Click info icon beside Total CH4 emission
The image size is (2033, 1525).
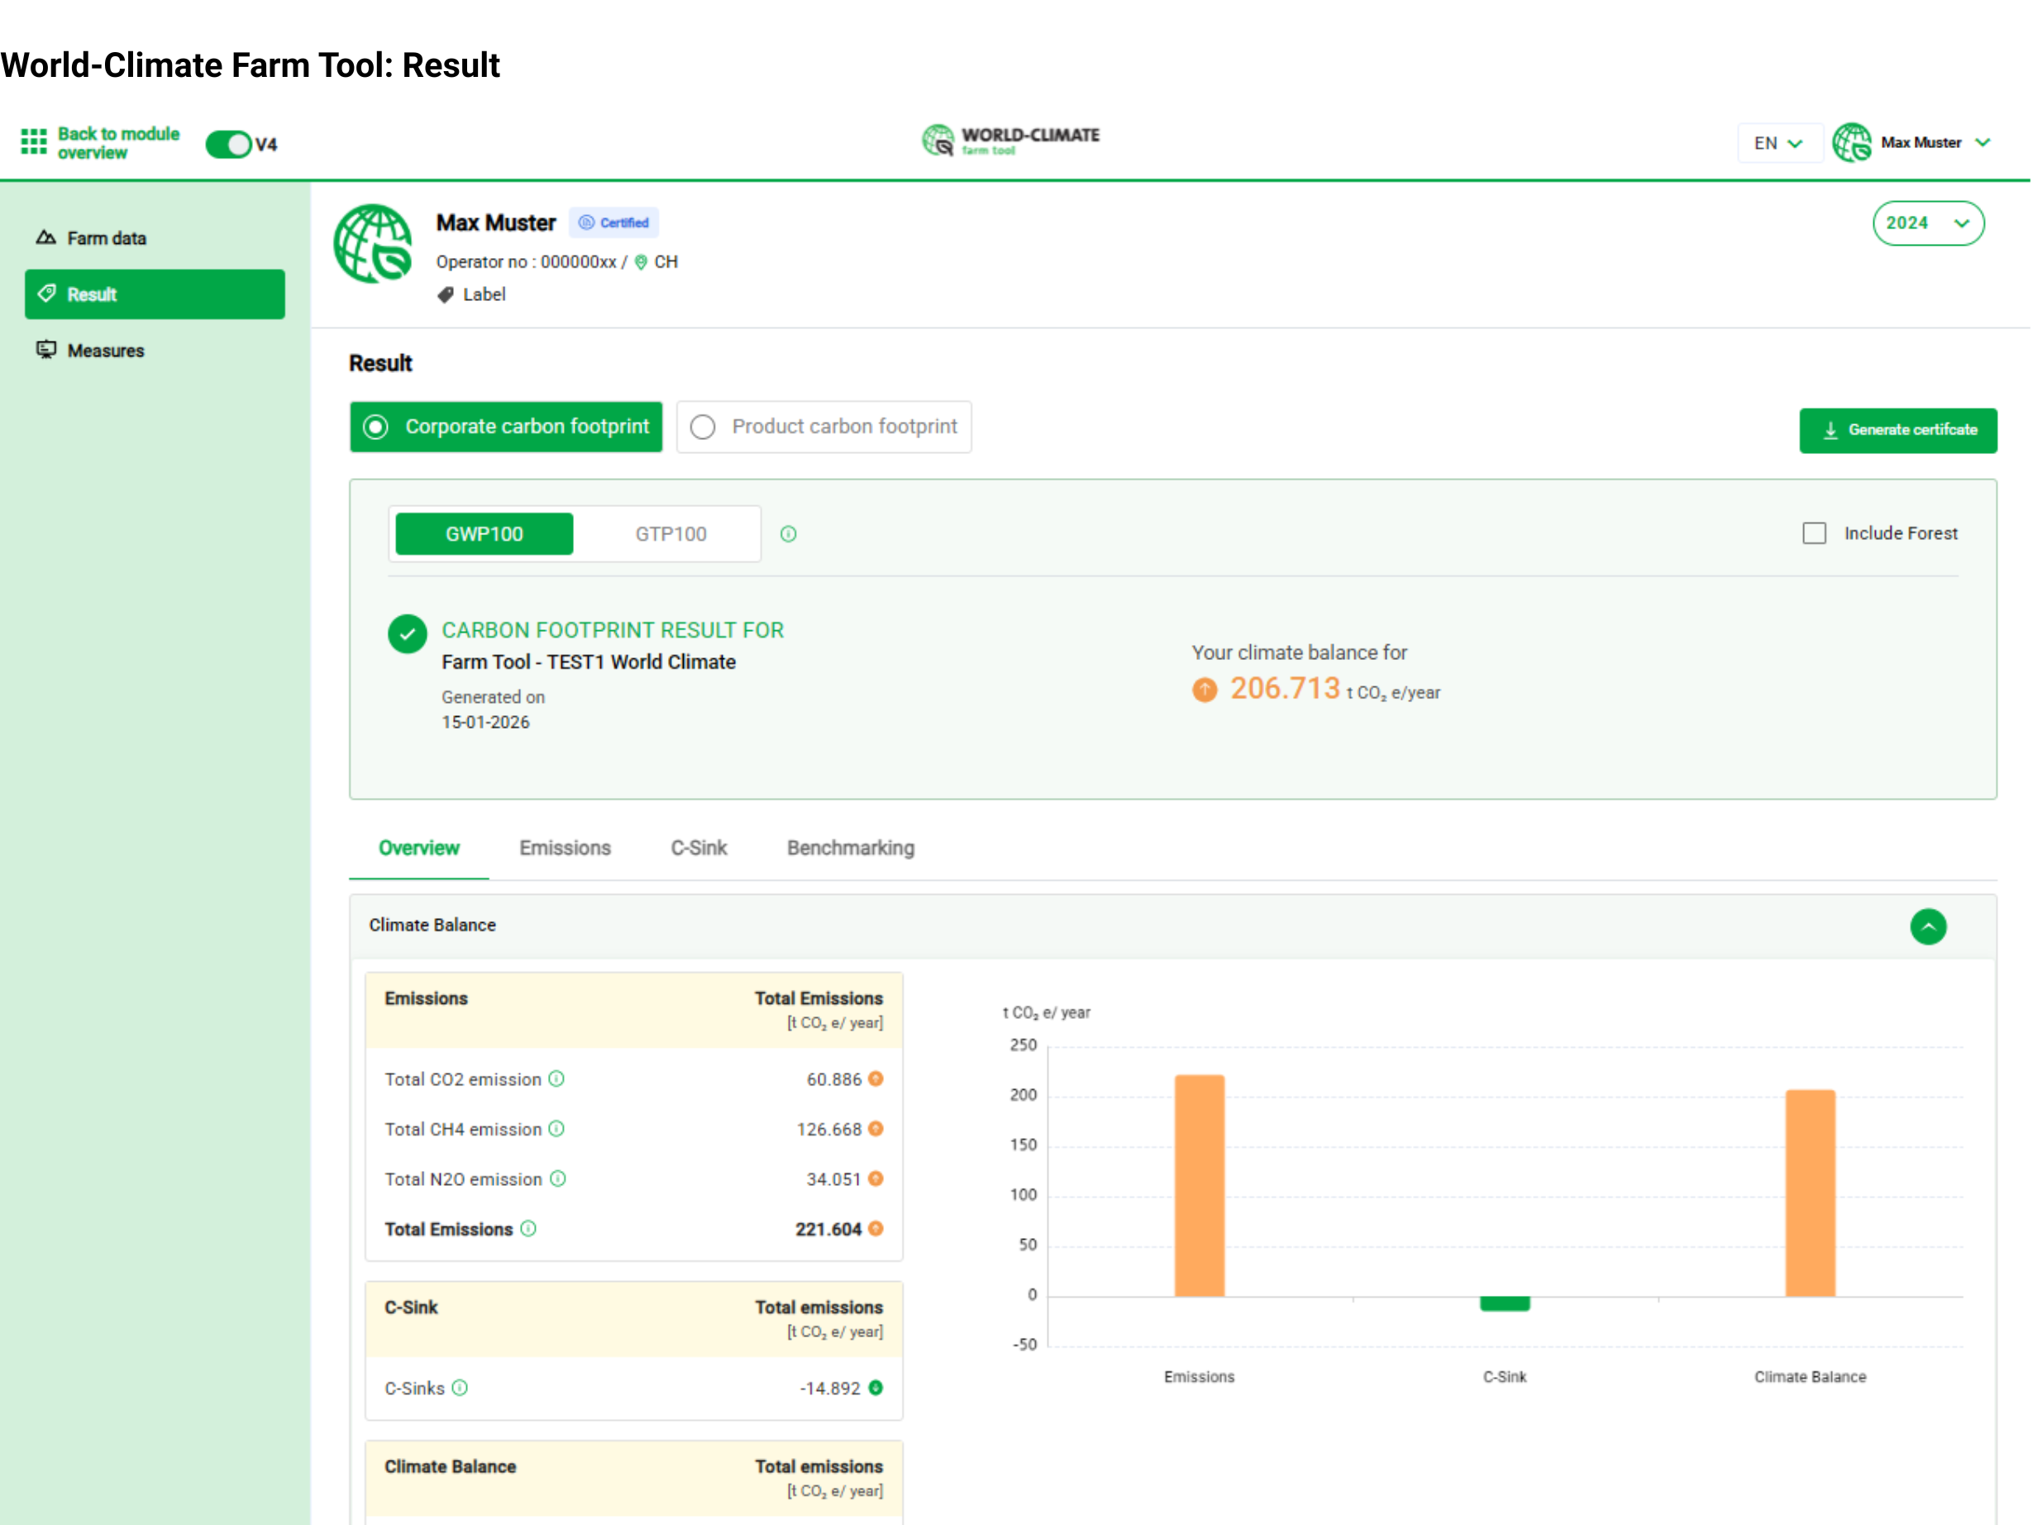(556, 1129)
